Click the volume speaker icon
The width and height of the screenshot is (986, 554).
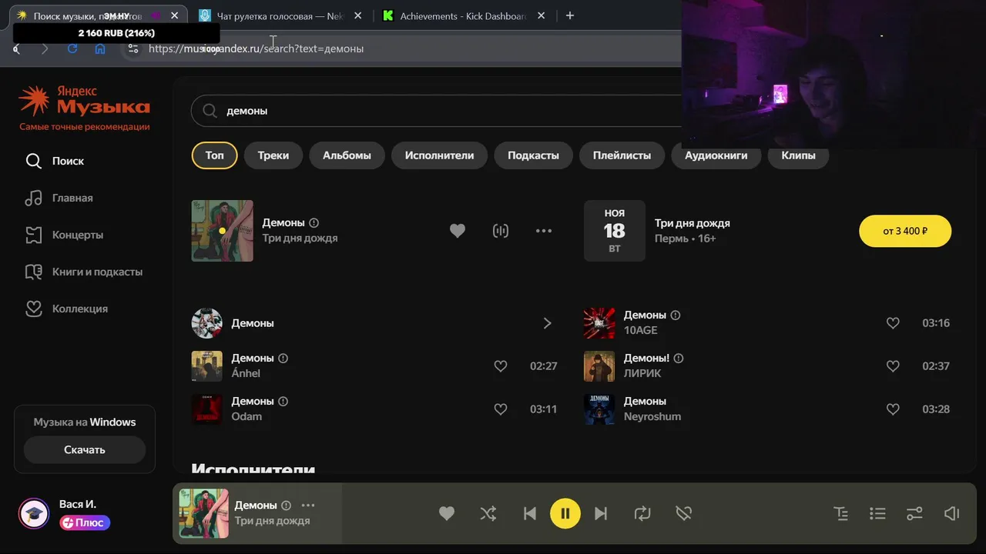click(x=952, y=513)
